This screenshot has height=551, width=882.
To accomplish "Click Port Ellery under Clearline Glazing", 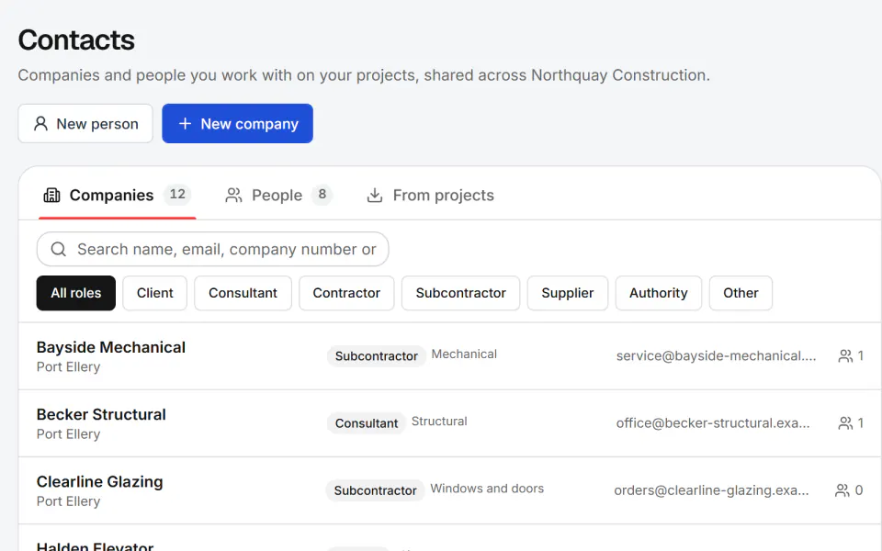I will click(68, 501).
